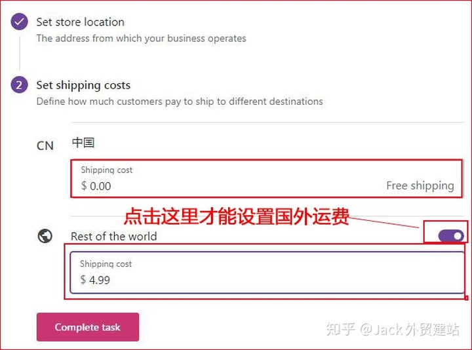Click the dollar sign before 4.99
472x350 pixels.
pyautogui.click(x=83, y=280)
